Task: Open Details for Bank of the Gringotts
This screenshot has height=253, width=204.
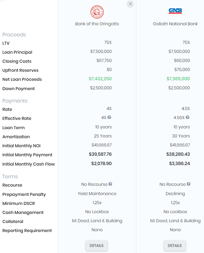Action: point(97,246)
